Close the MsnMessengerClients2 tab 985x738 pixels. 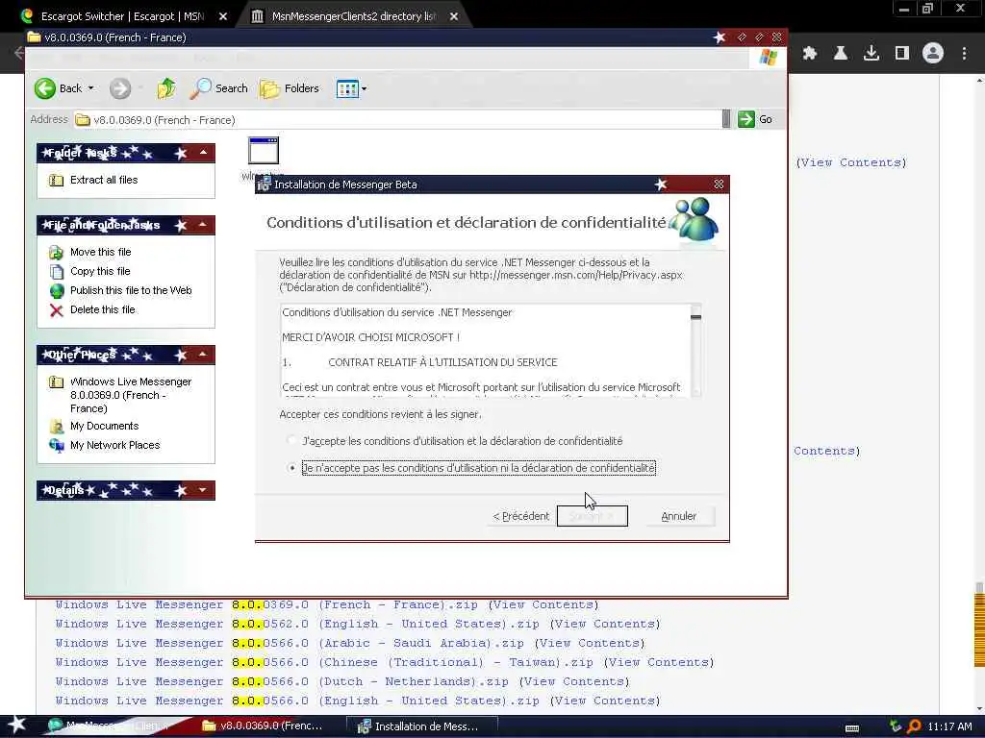454,16
